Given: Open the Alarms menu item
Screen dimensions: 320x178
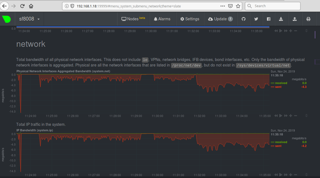Looking at the screenshot, I should pyautogui.click(x=162, y=19).
